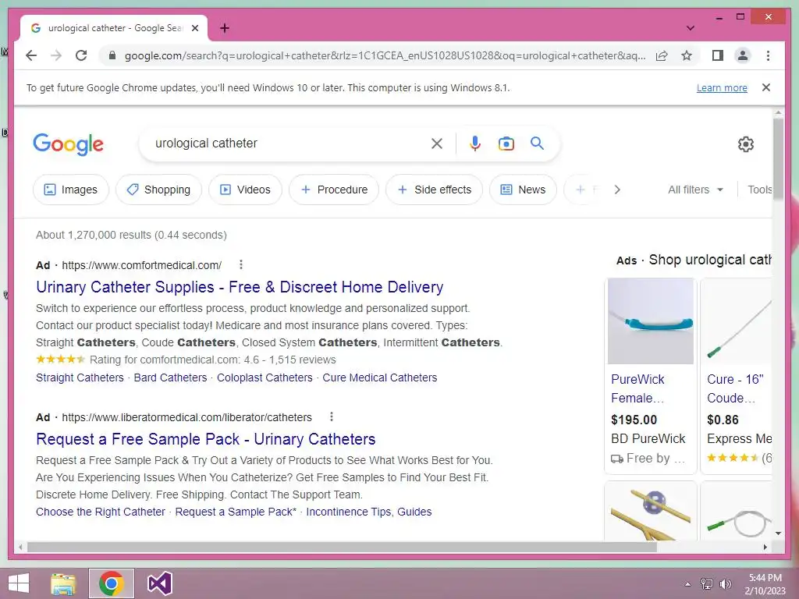Image resolution: width=799 pixels, height=599 pixels.
Task: Click inside the search box text
Action: [x=206, y=144]
